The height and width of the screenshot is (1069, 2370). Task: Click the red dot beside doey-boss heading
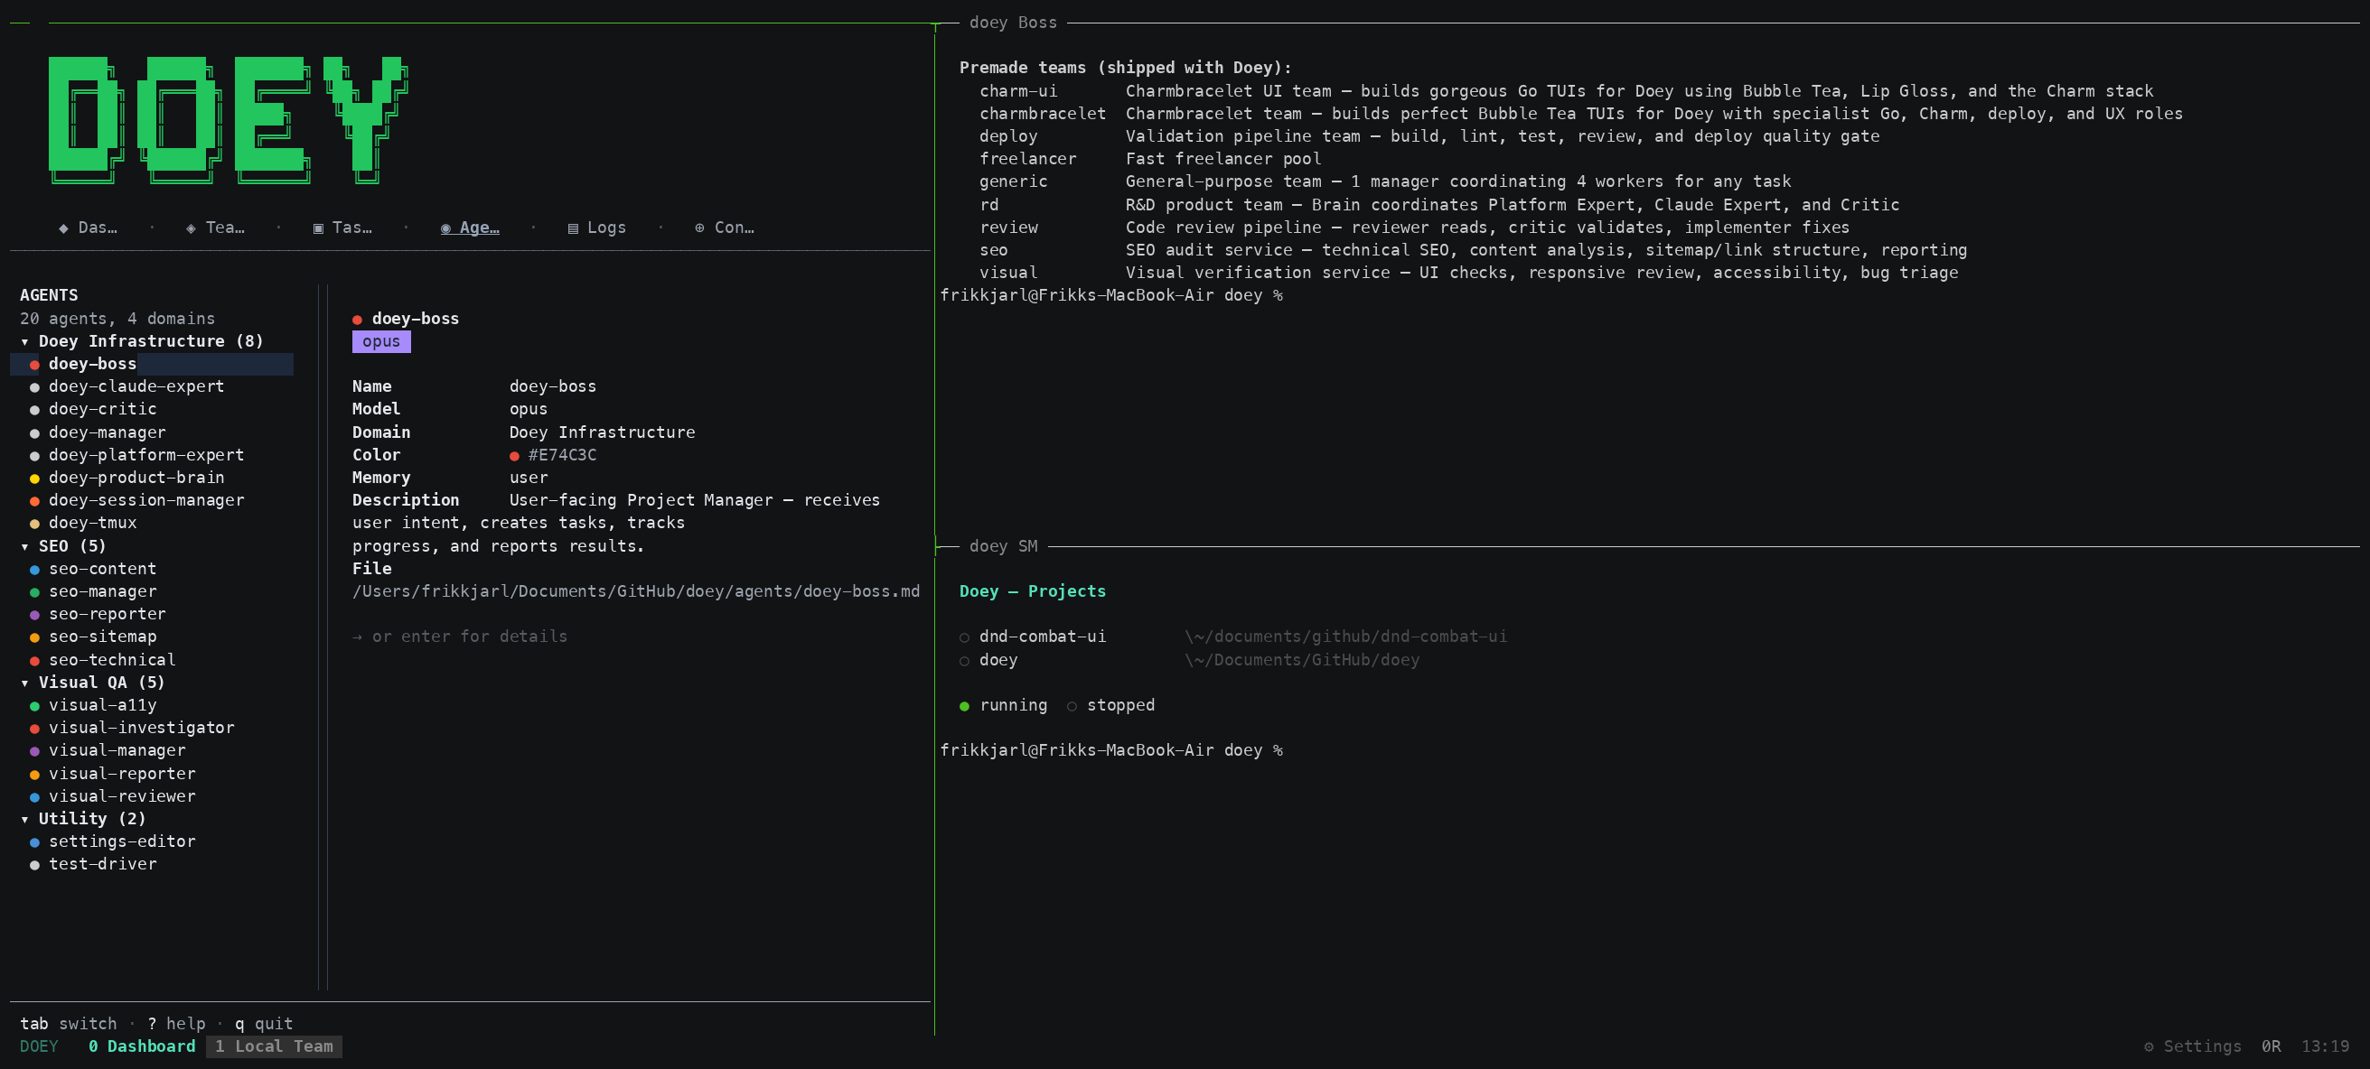(x=357, y=320)
